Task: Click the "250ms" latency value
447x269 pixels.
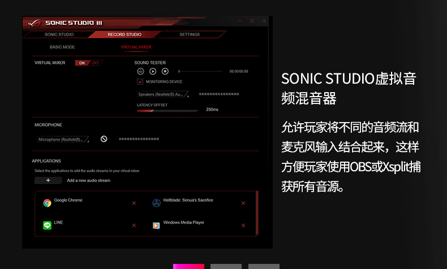Action: (x=212, y=109)
